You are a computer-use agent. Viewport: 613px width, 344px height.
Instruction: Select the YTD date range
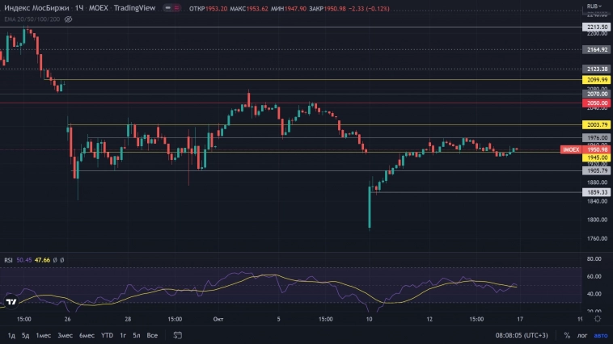pyautogui.click(x=107, y=335)
